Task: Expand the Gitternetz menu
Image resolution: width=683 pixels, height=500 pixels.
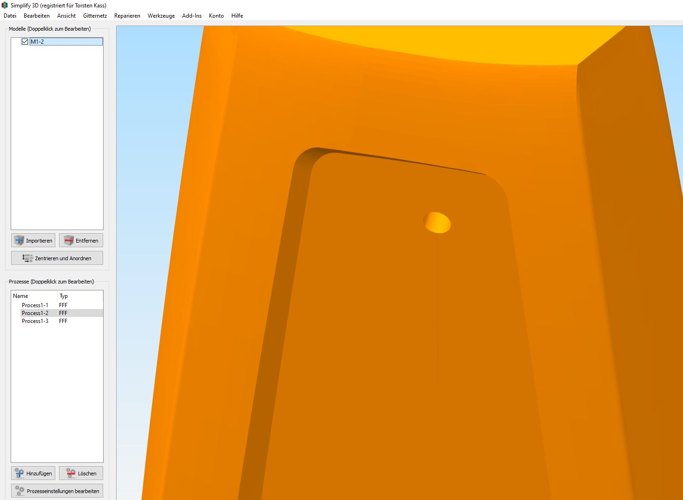Action: coord(95,16)
